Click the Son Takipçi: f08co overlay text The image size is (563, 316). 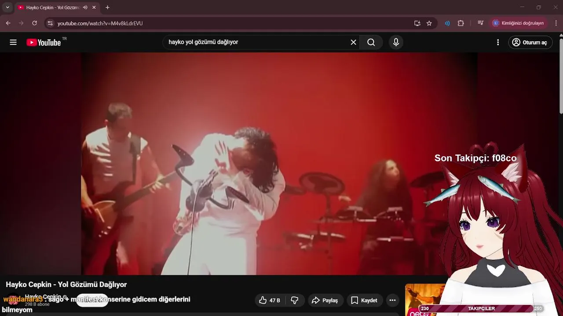click(475, 158)
